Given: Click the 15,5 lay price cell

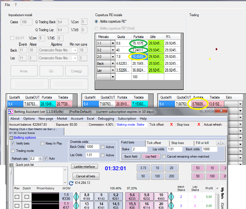Looking at the screenshot, I should pyautogui.click(x=132, y=205).
